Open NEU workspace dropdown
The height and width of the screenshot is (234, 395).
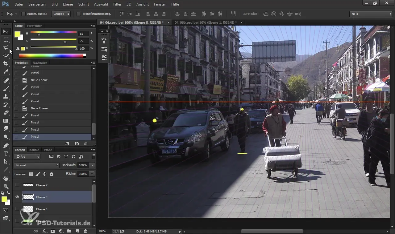pos(371,14)
